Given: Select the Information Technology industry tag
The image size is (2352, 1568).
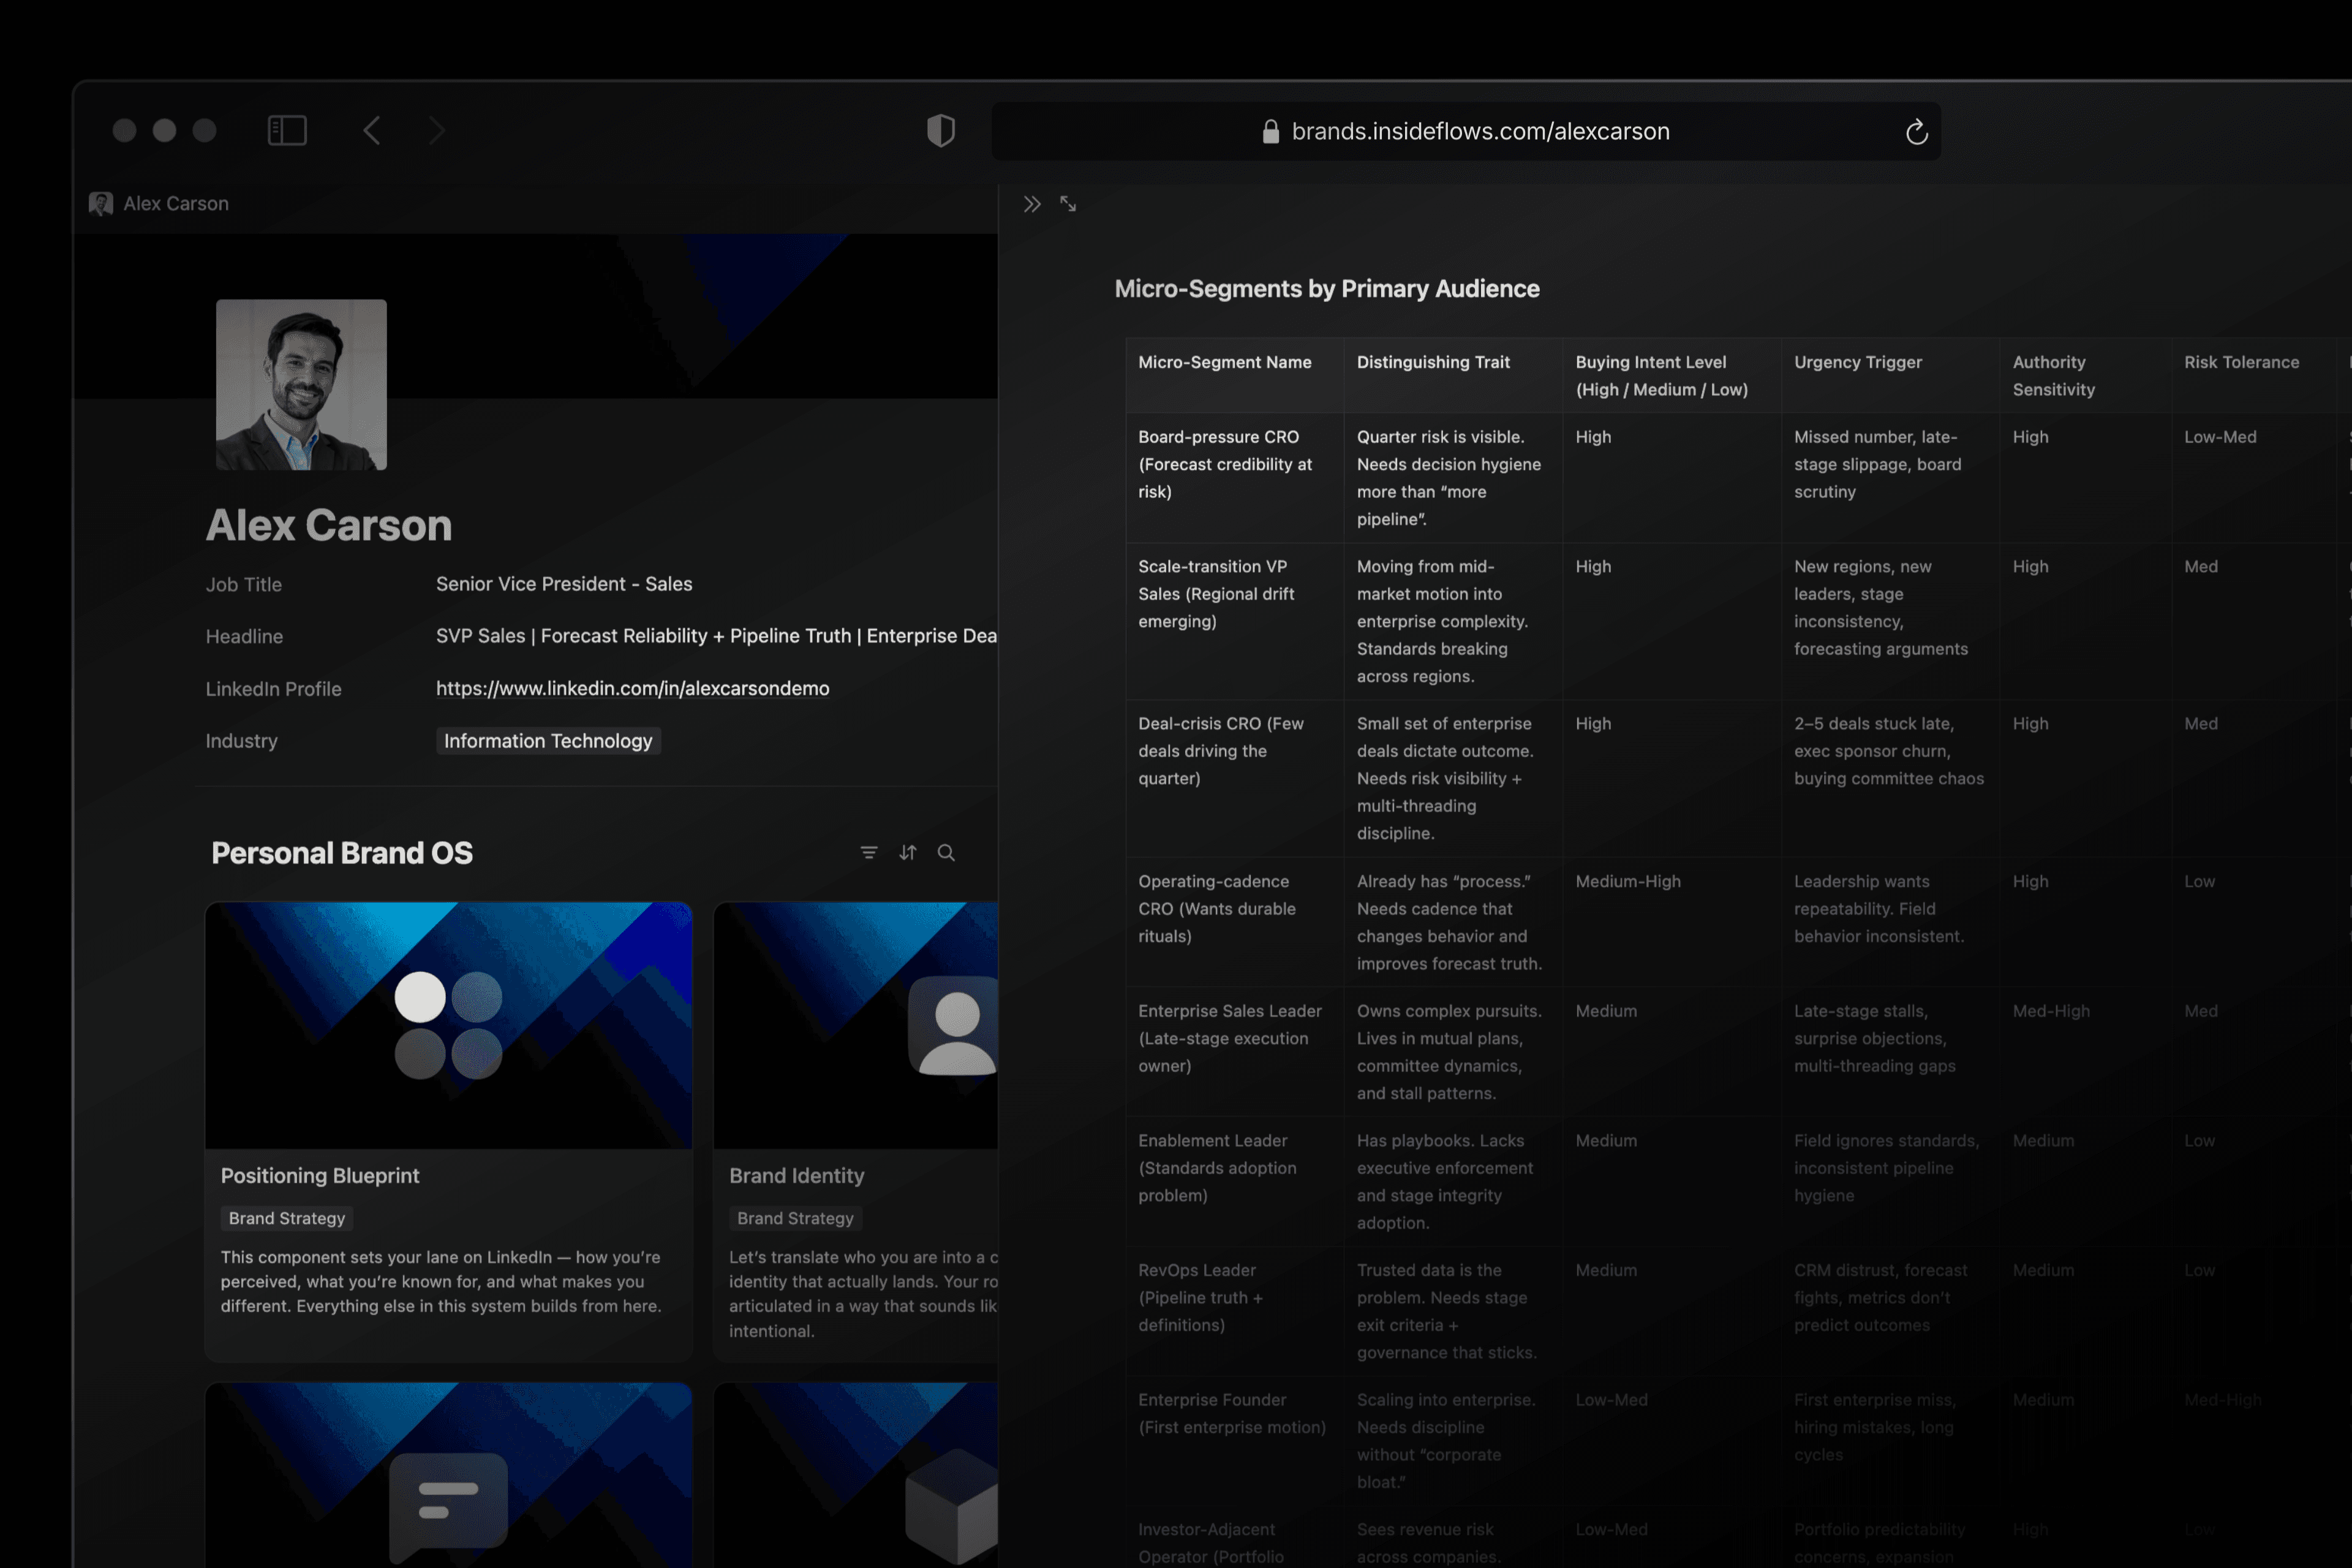Looking at the screenshot, I should tap(548, 741).
